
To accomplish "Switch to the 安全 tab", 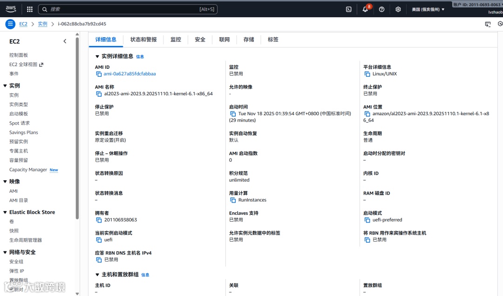I will 200,39.
